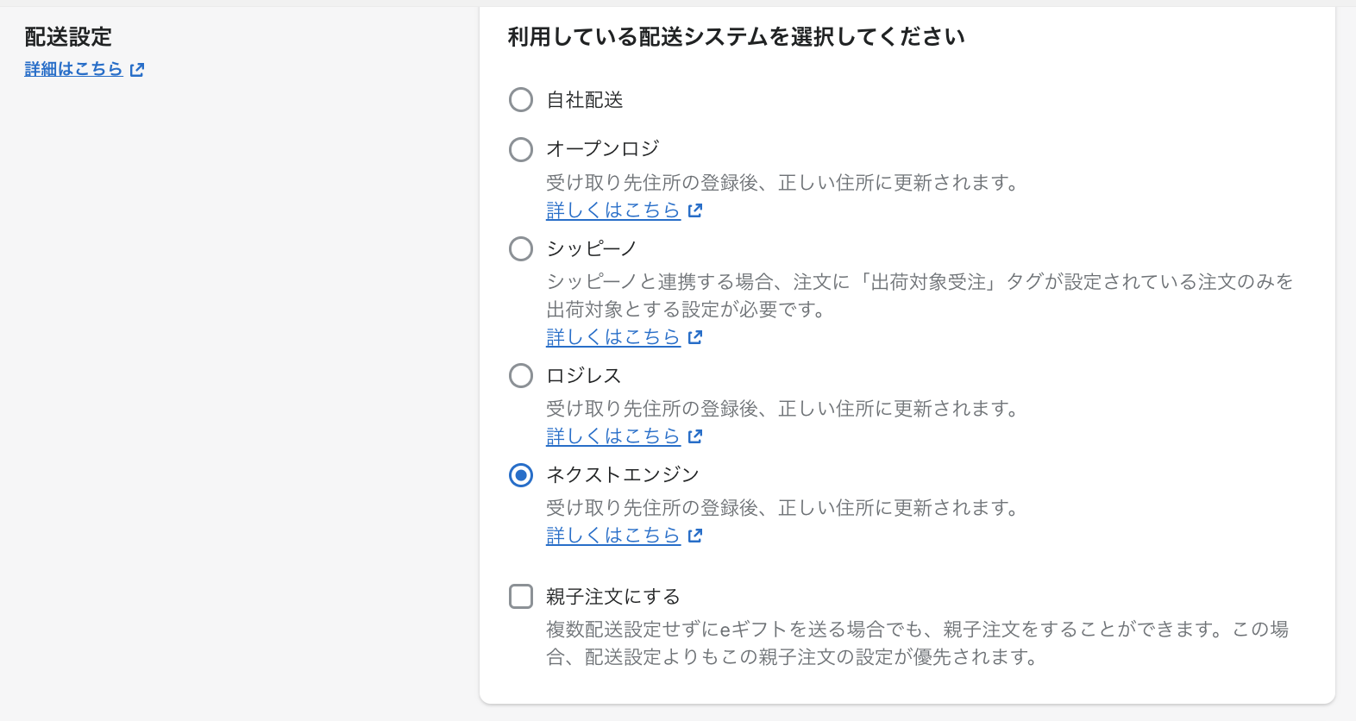The image size is (1356, 721).
Task: Choose the オープンロジ delivery system option
Action: (x=521, y=149)
